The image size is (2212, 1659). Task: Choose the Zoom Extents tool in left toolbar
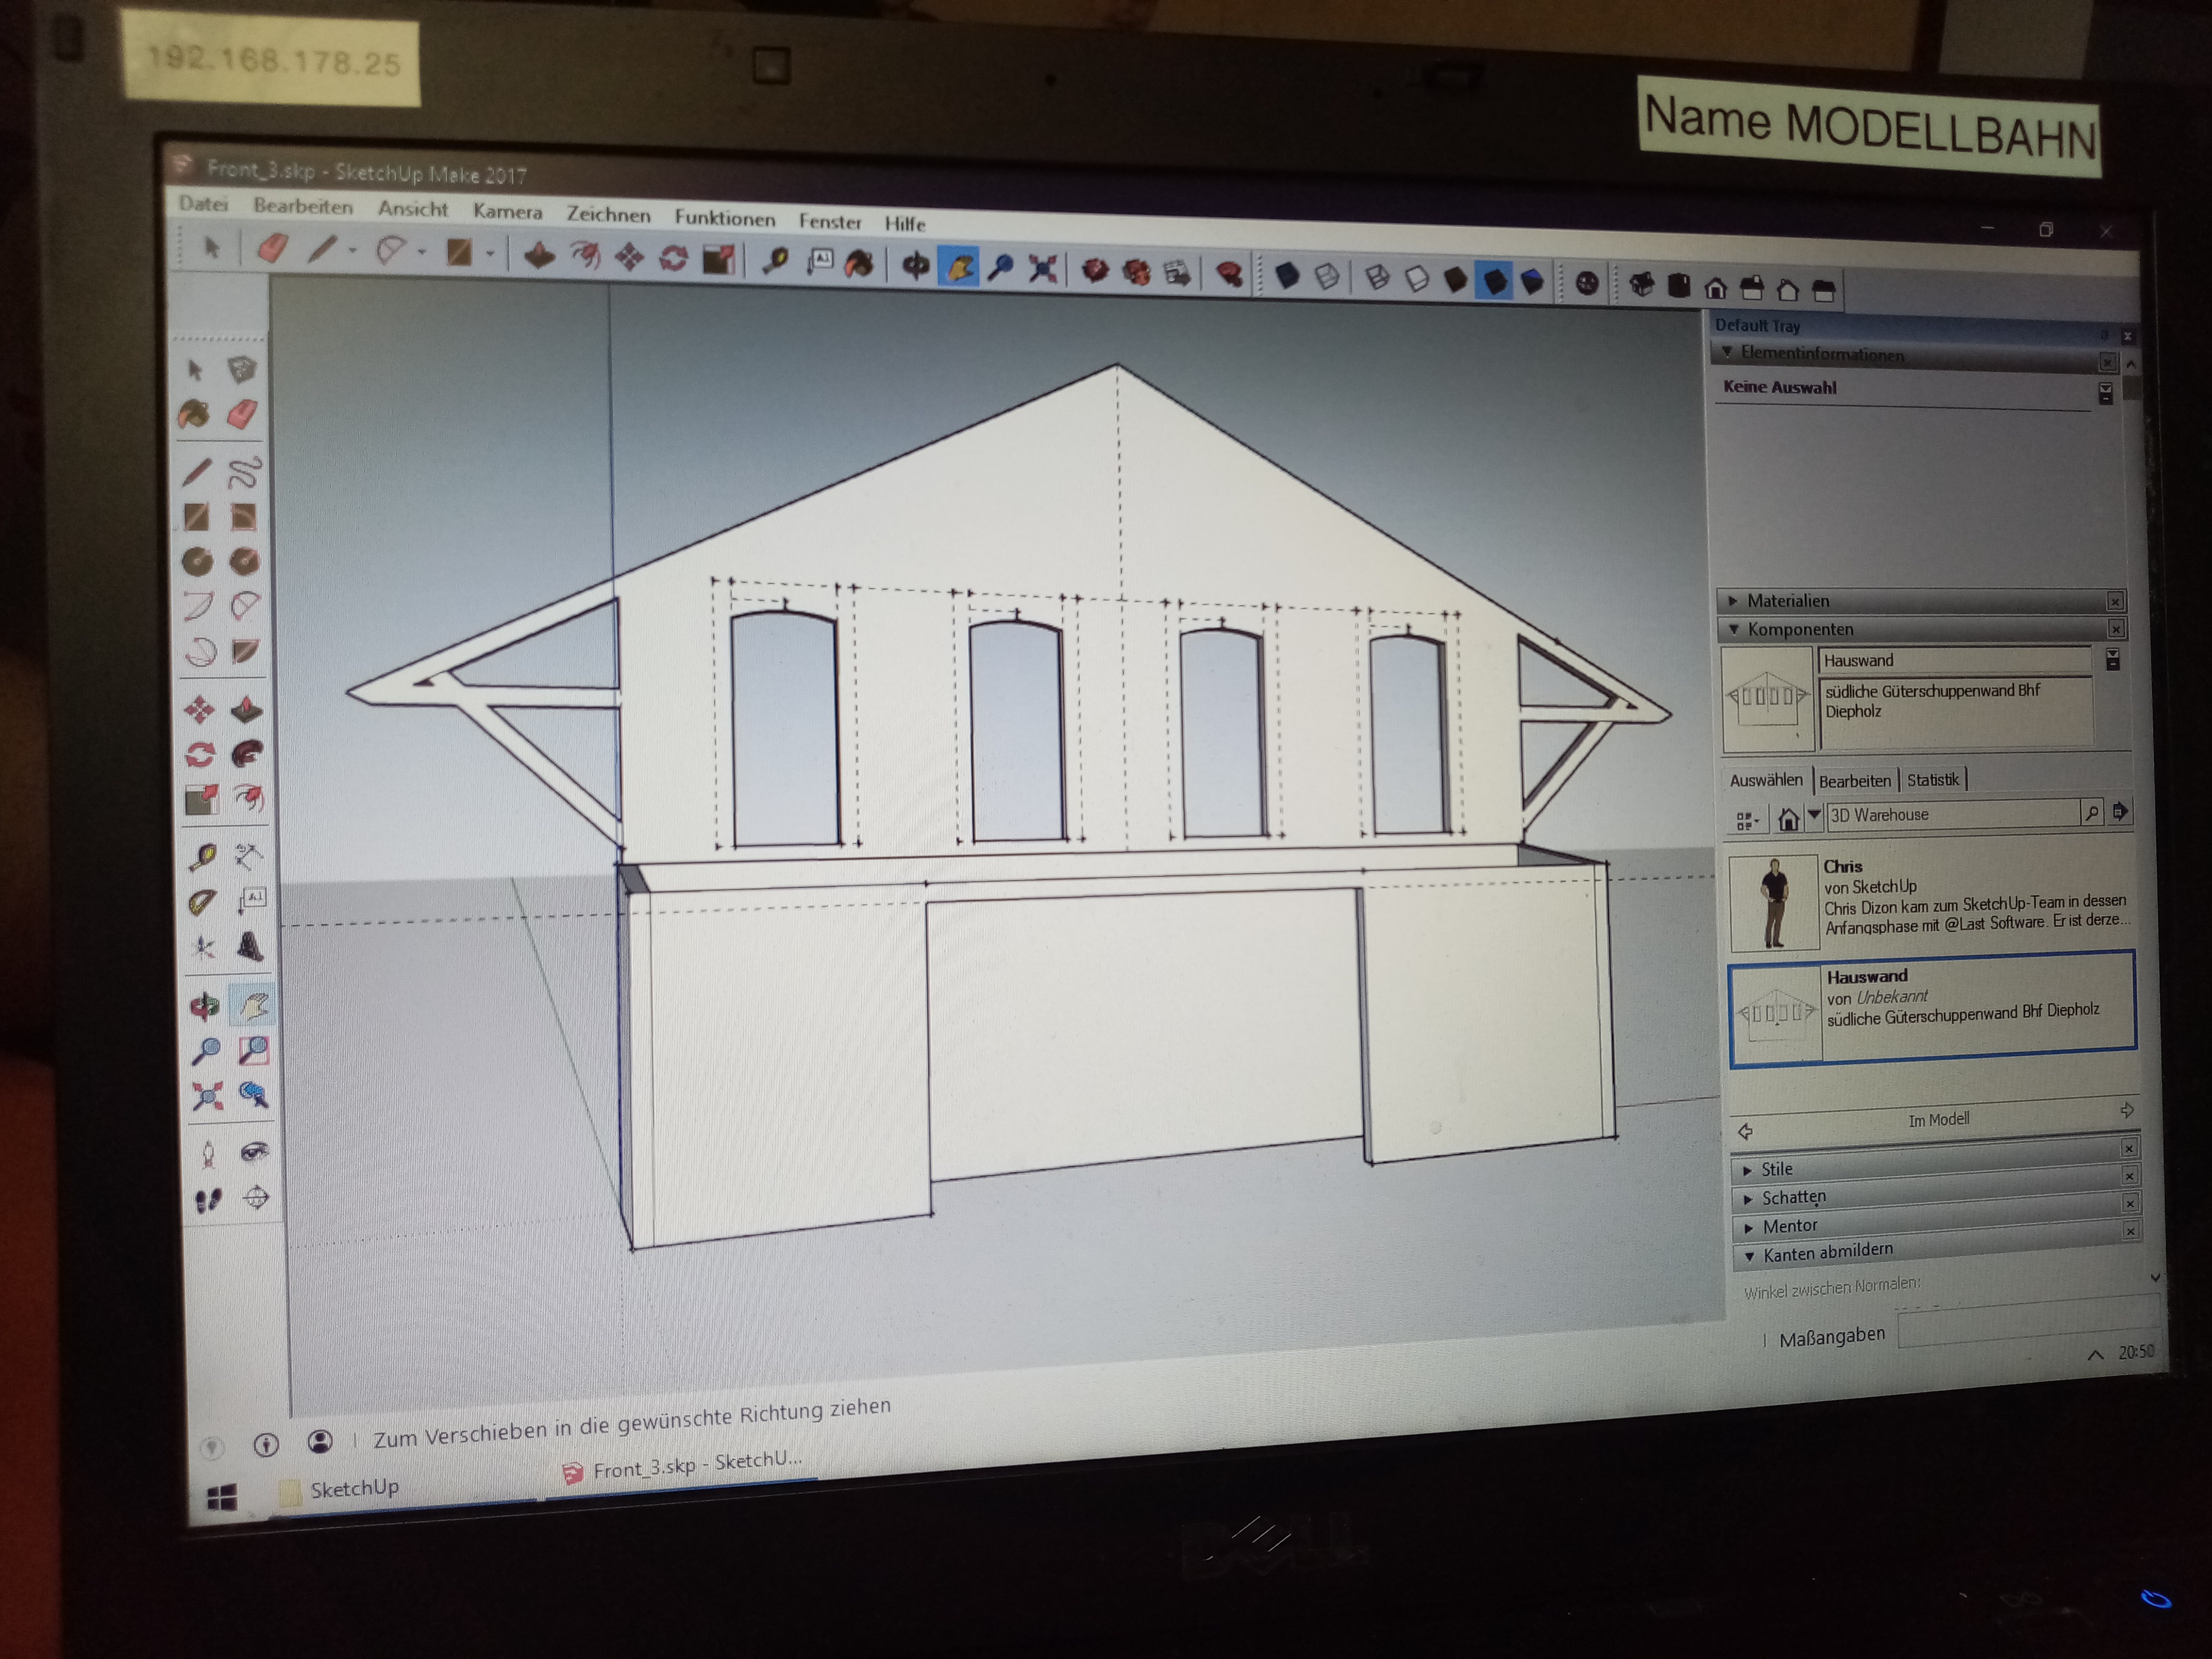coord(207,1097)
